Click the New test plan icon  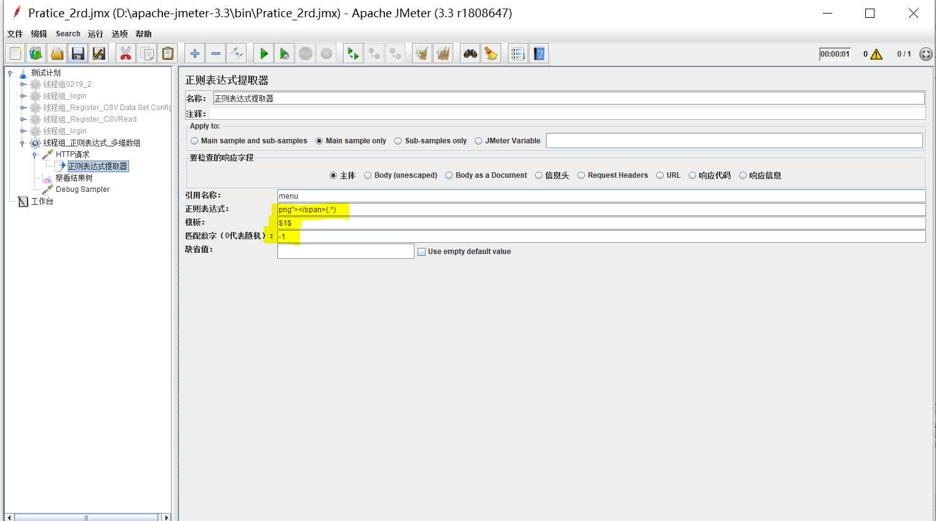point(15,54)
